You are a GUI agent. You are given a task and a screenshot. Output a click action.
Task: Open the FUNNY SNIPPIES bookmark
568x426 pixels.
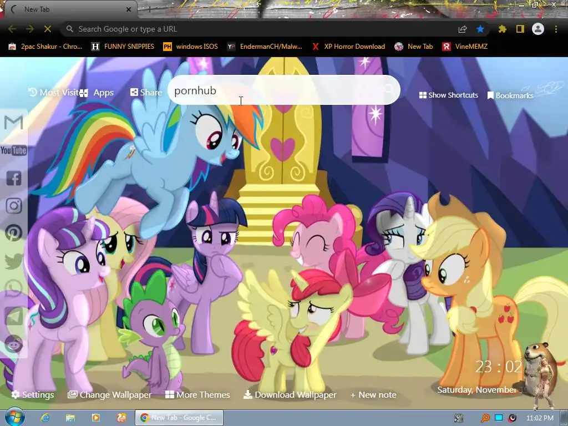[x=123, y=47]
